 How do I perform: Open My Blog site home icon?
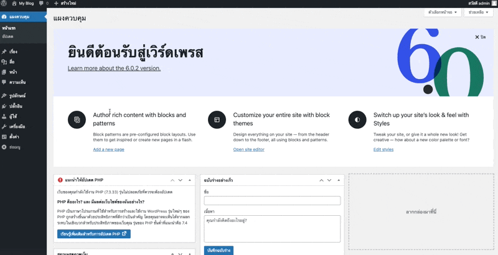[14, 4]
